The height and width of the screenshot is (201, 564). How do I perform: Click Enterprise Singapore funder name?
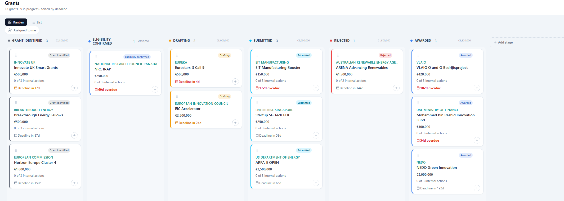point(274,110)
